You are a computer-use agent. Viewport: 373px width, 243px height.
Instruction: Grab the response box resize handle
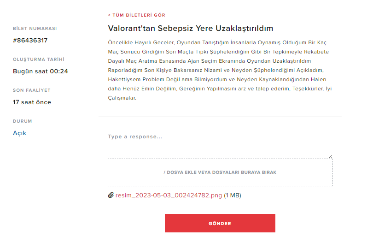click(x=330, y=157)
